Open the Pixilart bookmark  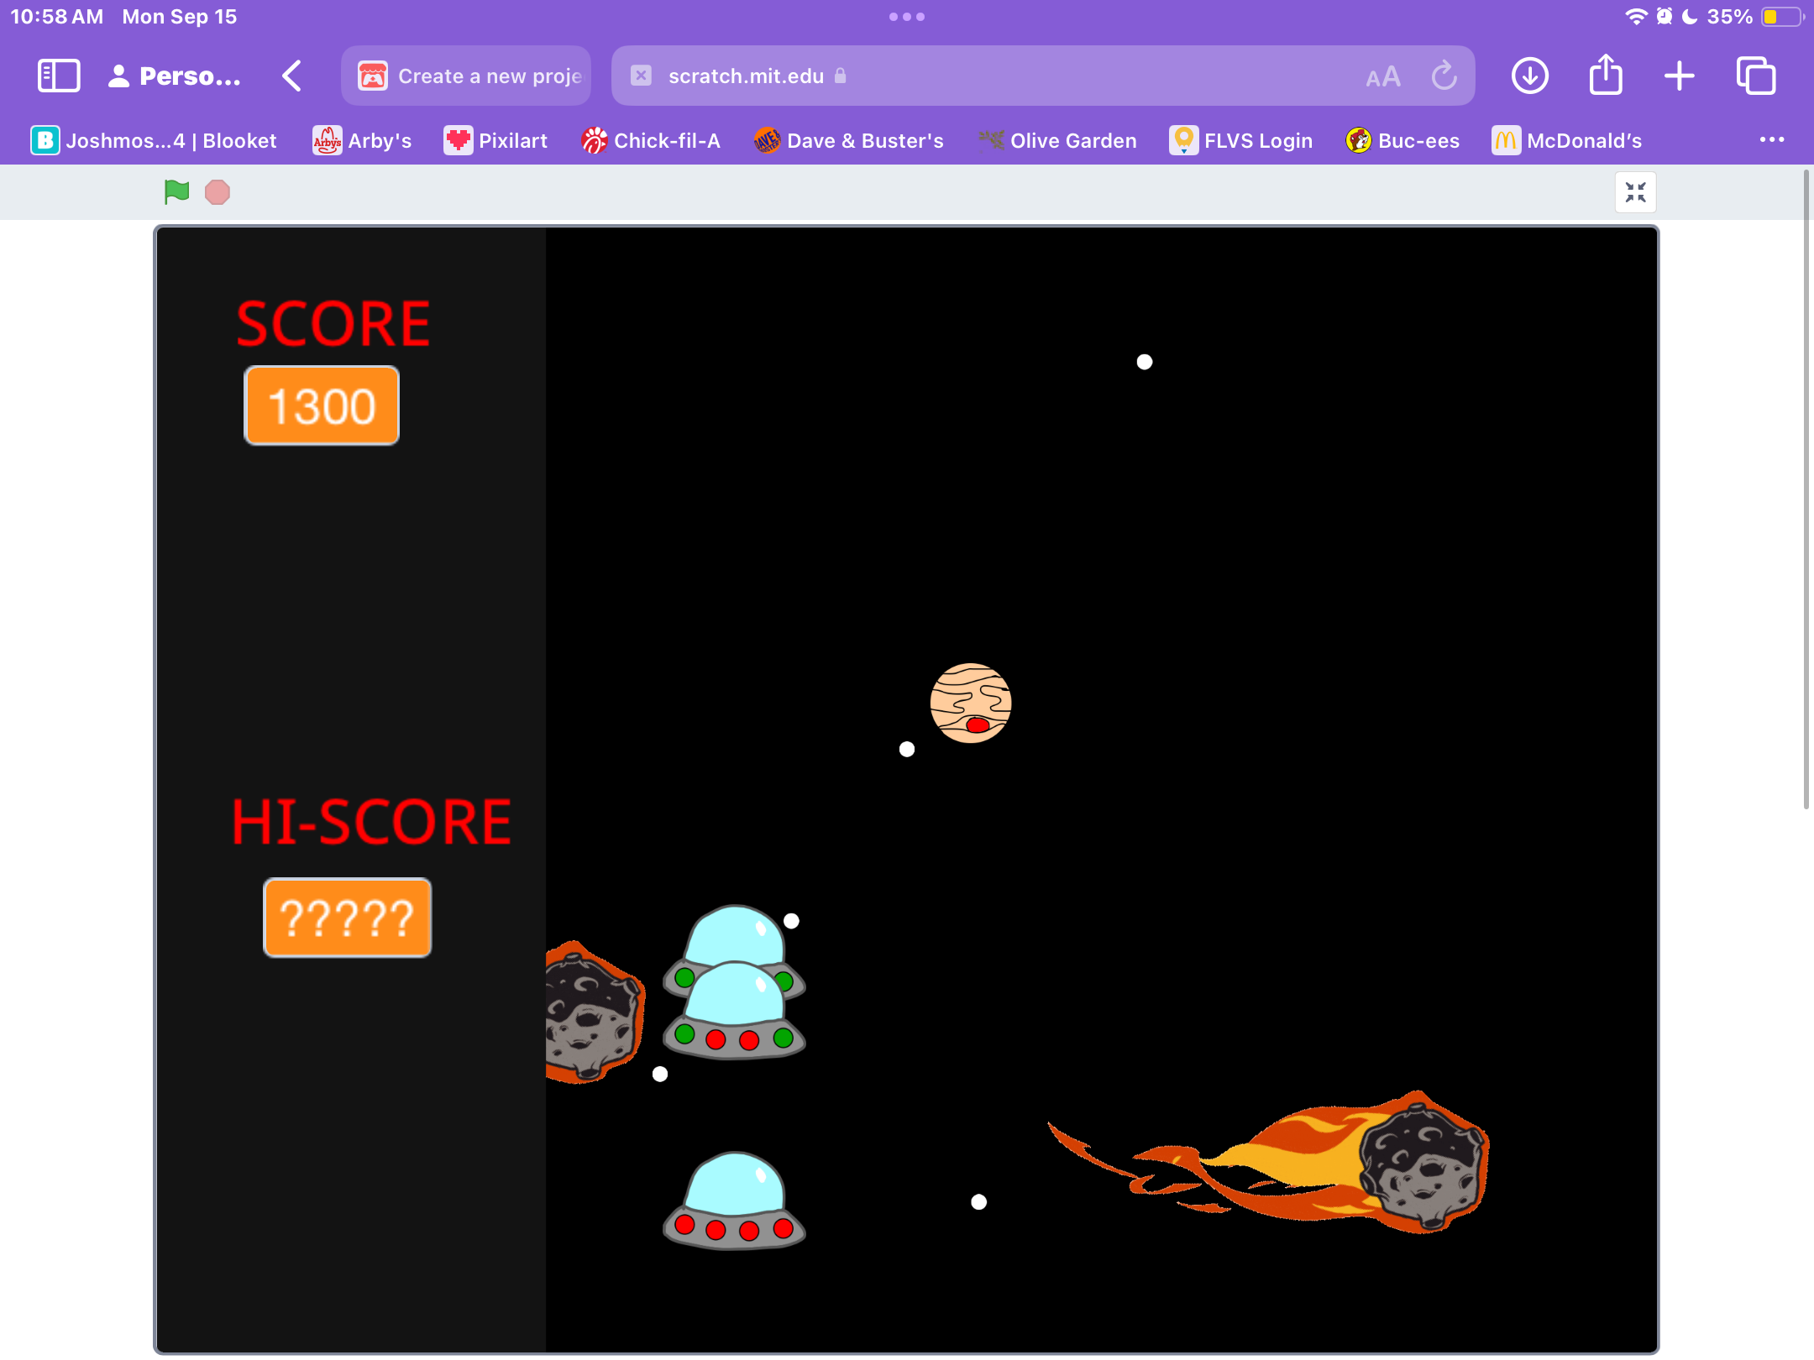tap(495, 140)
